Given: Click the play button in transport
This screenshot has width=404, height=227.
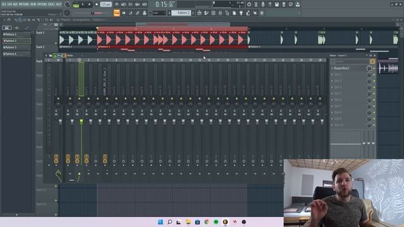Looking at the screenshot, I should pos(83,4).
